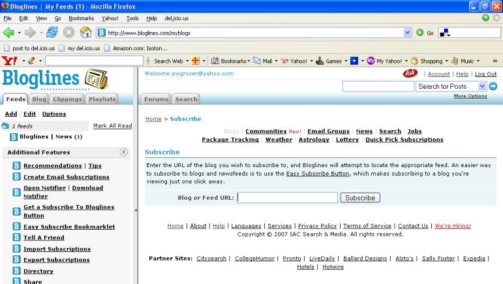
Task: Open the Package Tracking link
Action: [x=230, y=140]
